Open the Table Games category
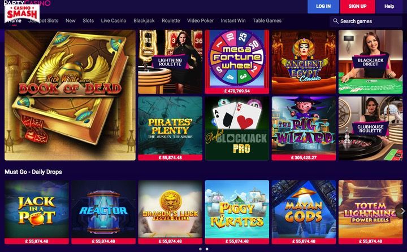407x252 pixels. tap(267, 21)
